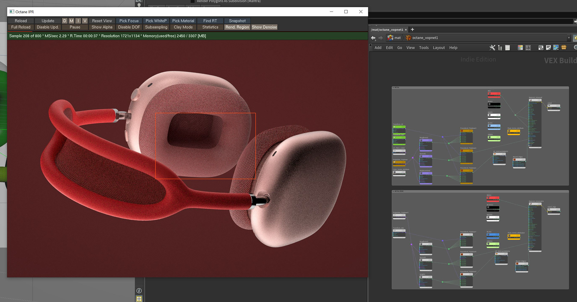Toggle the D mode button
Screen dimensions: 577x302
(x=65, y=21)
